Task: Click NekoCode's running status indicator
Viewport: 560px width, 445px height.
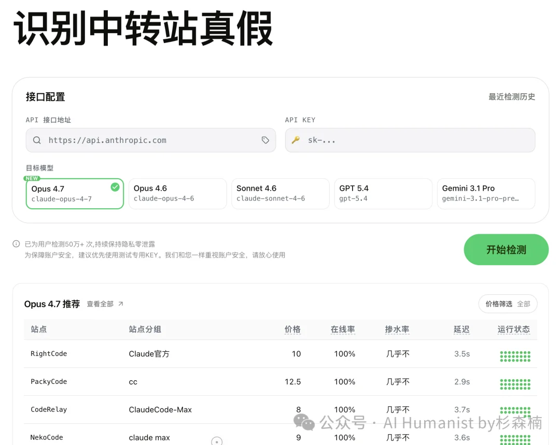Action: (515, 440)
